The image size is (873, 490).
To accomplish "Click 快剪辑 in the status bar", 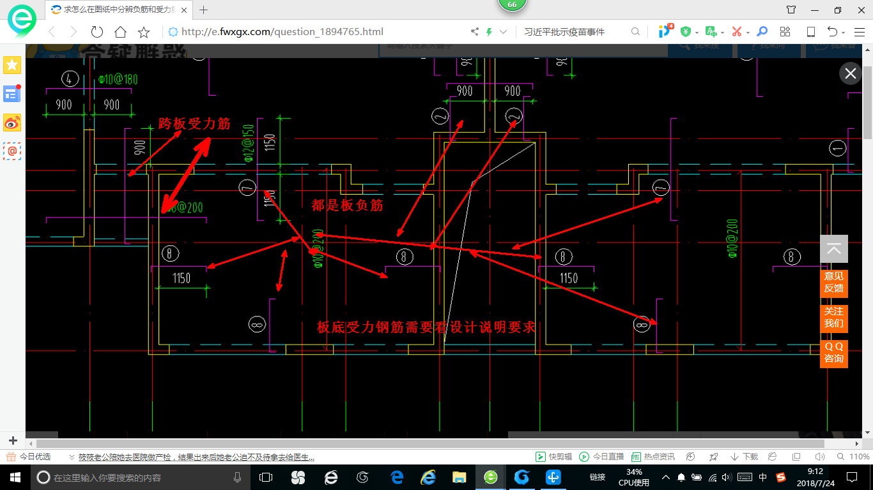I will click(x=554, y=457).
